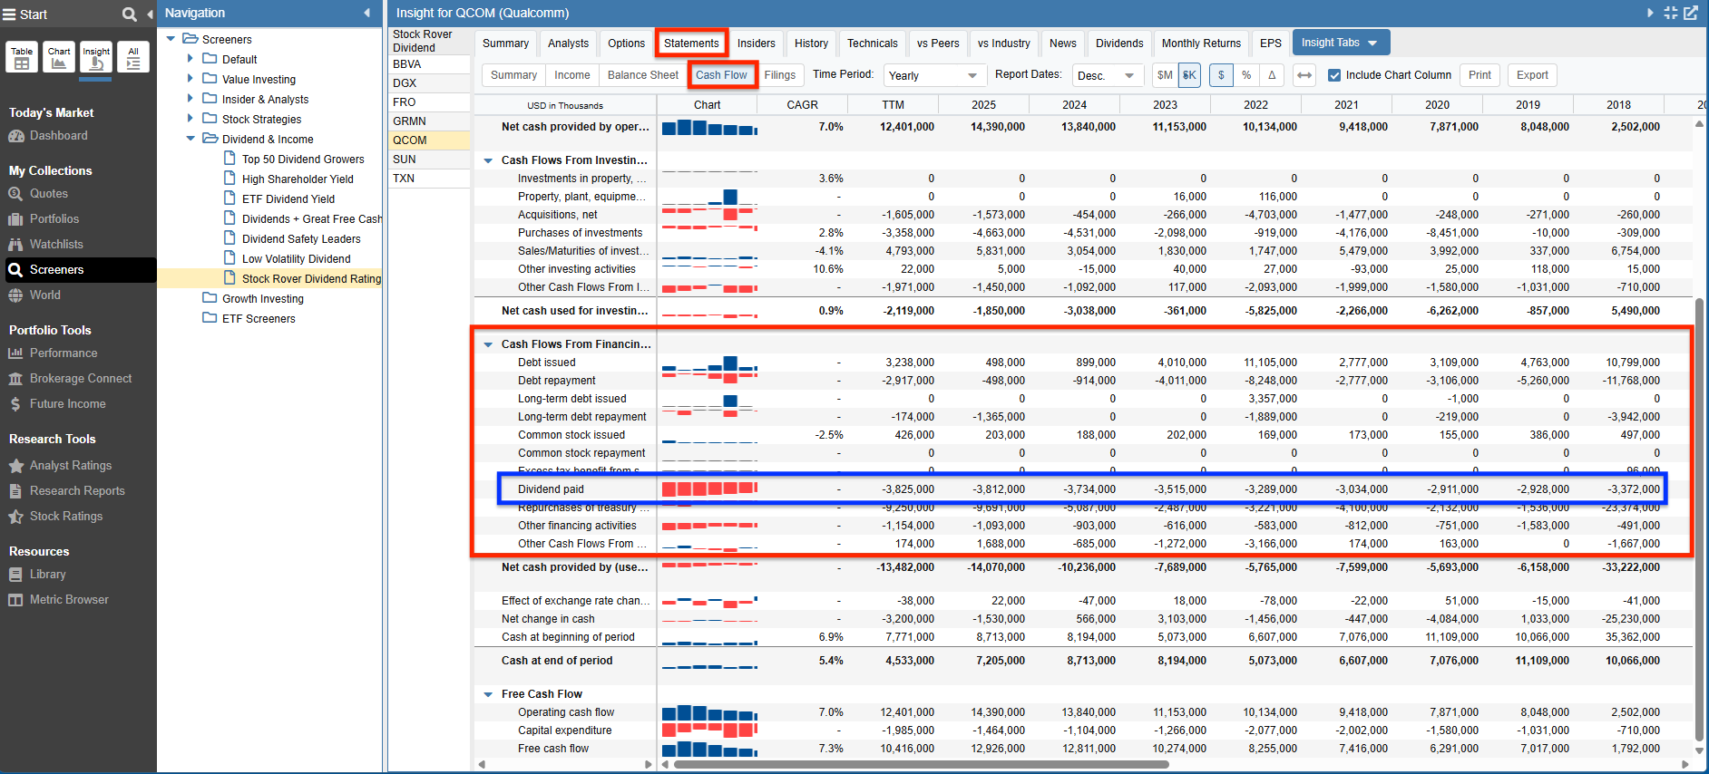Switch to the Dividends tab
This screenshot has height=774, width=1709.
(x=1119, y=44)
